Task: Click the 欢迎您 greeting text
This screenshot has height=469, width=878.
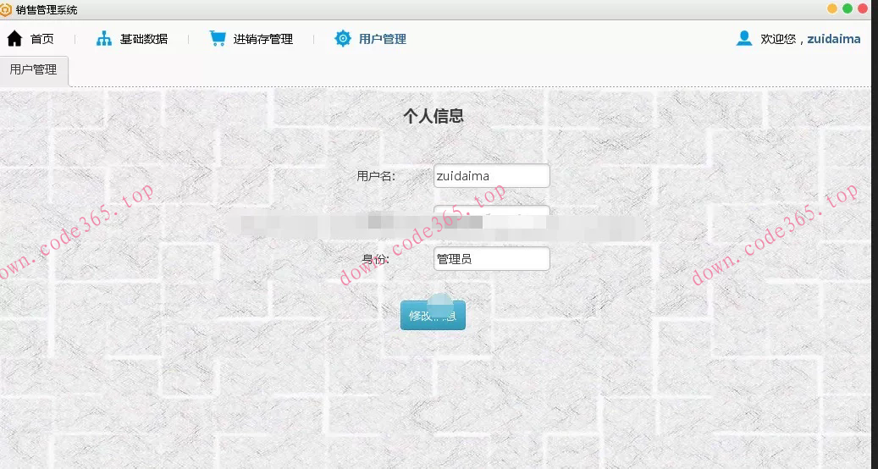Action: [778, 39]
